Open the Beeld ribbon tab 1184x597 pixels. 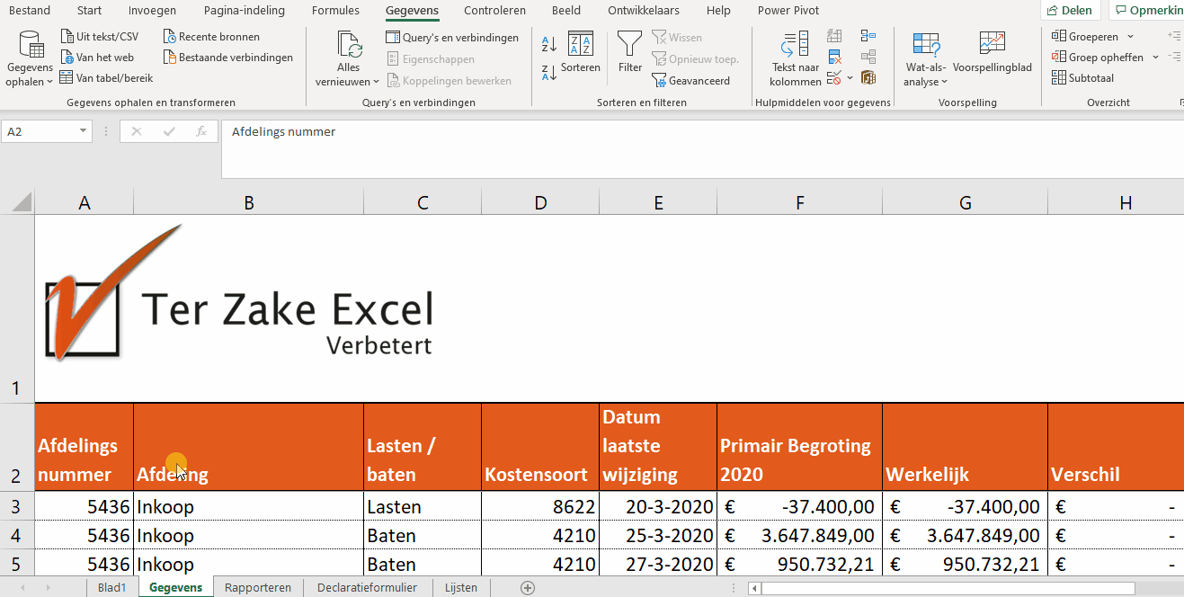[566, 11]
